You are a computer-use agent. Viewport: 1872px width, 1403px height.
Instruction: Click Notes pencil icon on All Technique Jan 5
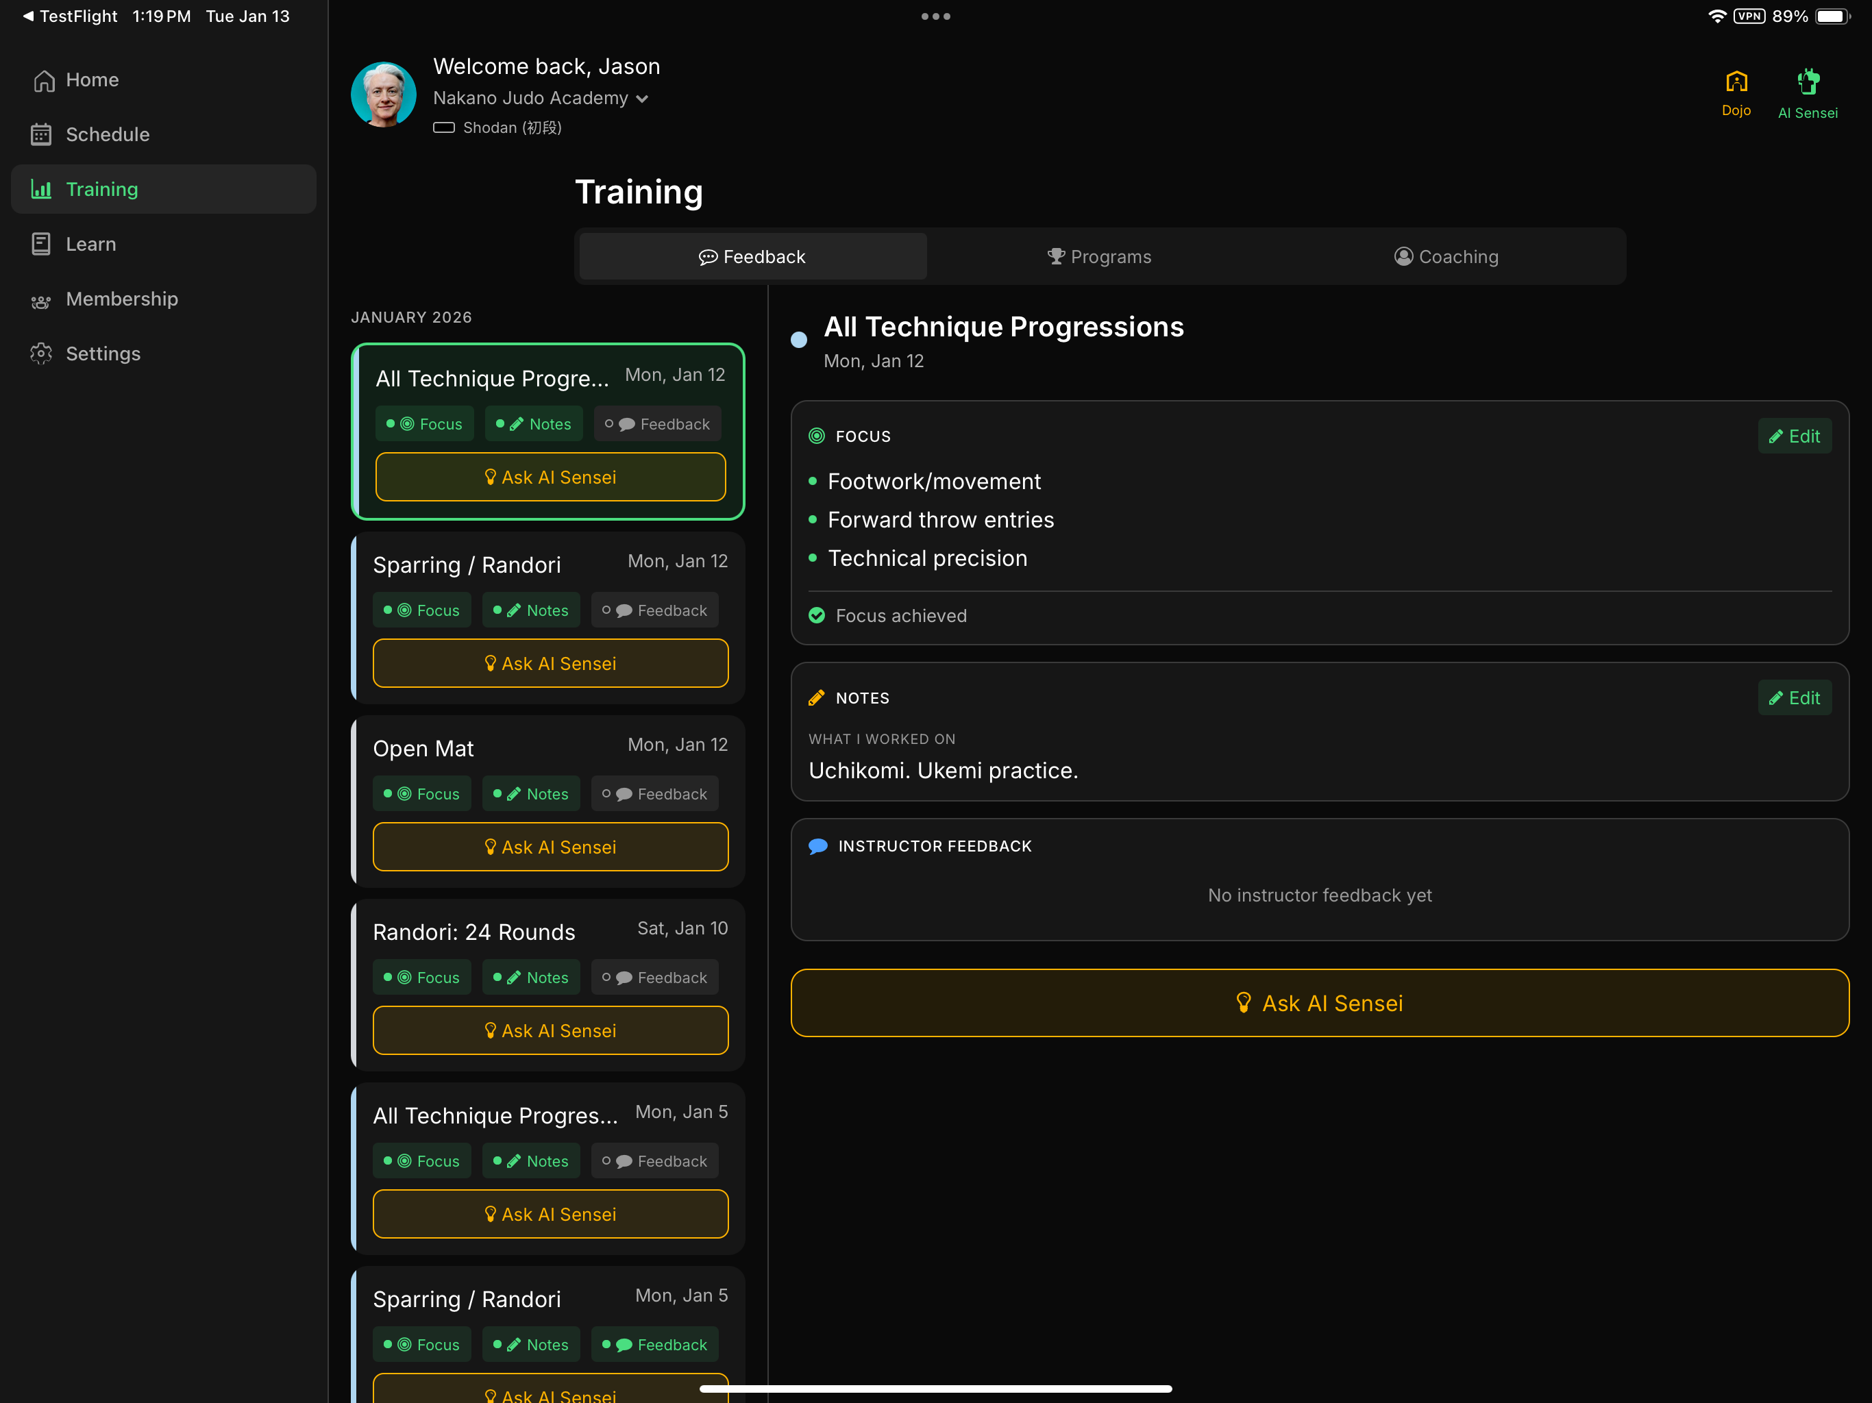[x=514, y=1161]
